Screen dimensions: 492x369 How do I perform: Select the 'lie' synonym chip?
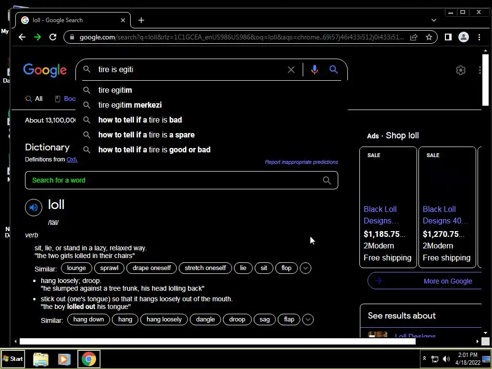(x=243, y=268)
